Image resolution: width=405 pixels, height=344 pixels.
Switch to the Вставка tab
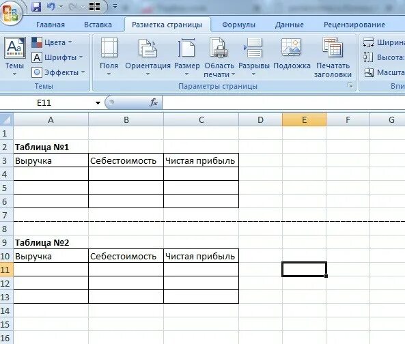pos(98,25)
